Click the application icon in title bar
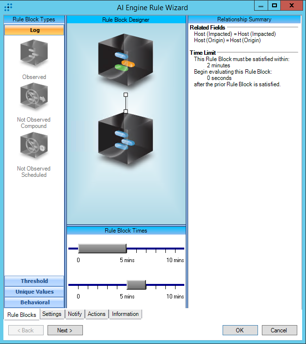This screenshot has width=306, height=344. (8, 7)
